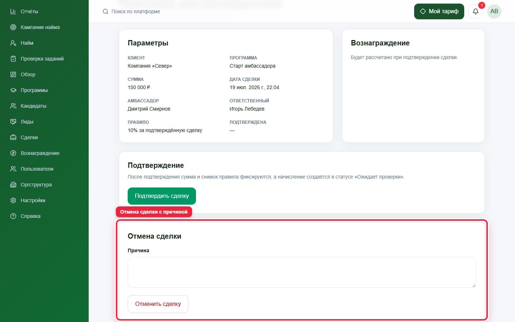The height and width of the screenshot is (322, 515).
Task: Click the Справка question mark icon
Action: point(13,216)
